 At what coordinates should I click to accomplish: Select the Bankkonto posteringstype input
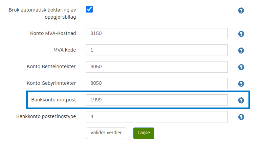[x=157, y=117]
